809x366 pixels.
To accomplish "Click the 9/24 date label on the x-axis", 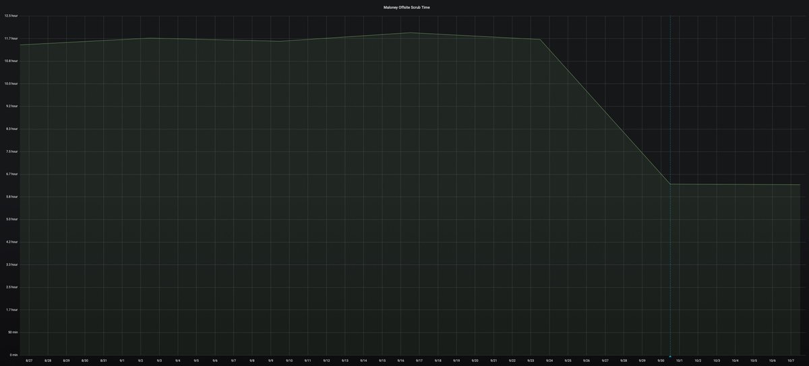I will (549, 361).
